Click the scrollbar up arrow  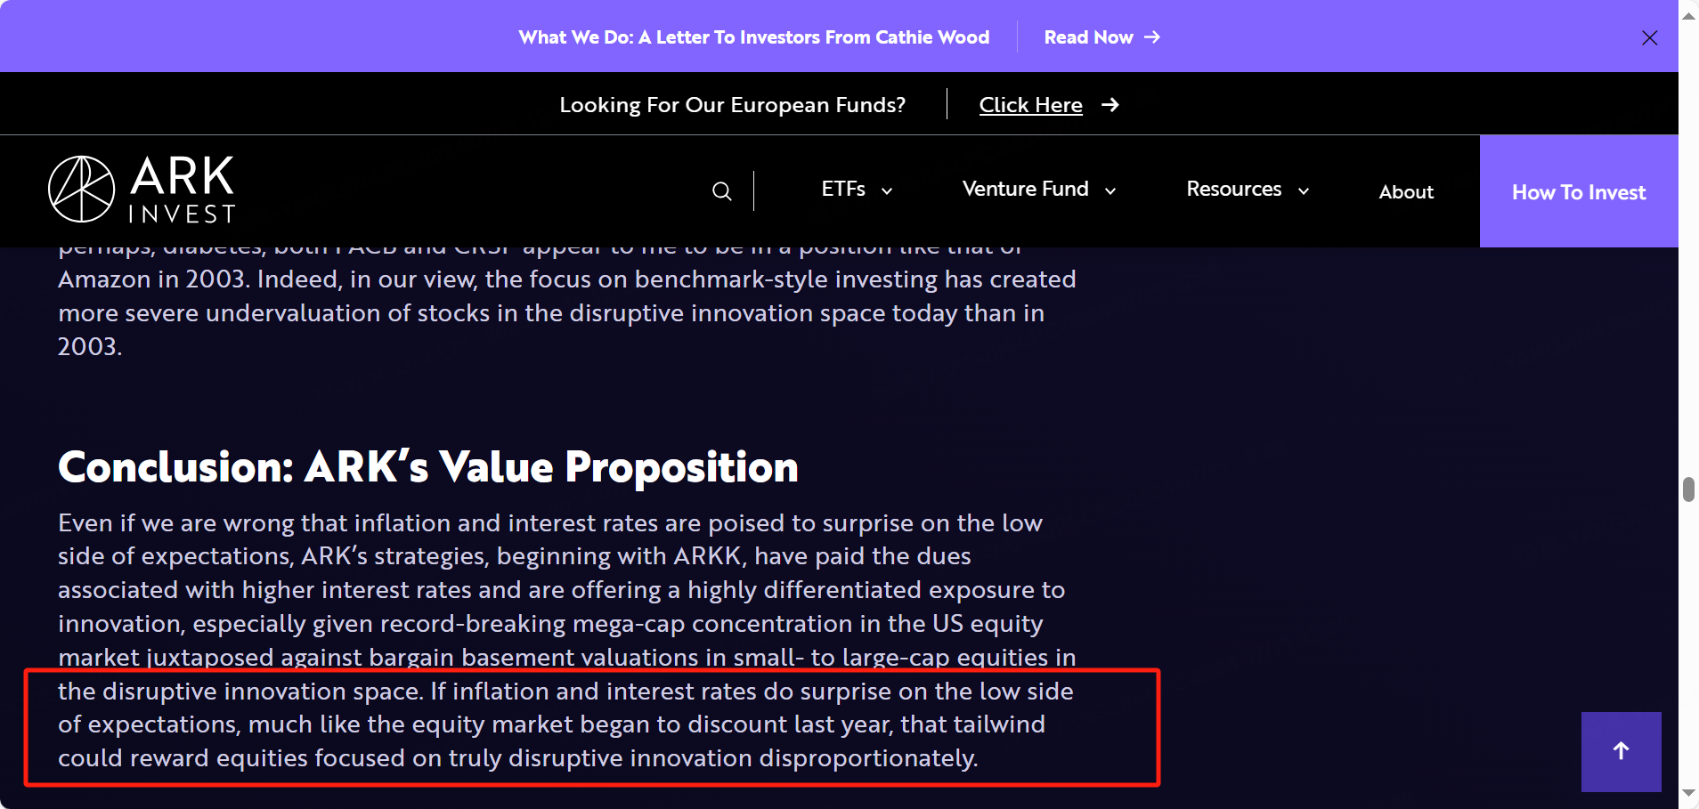1688,15
